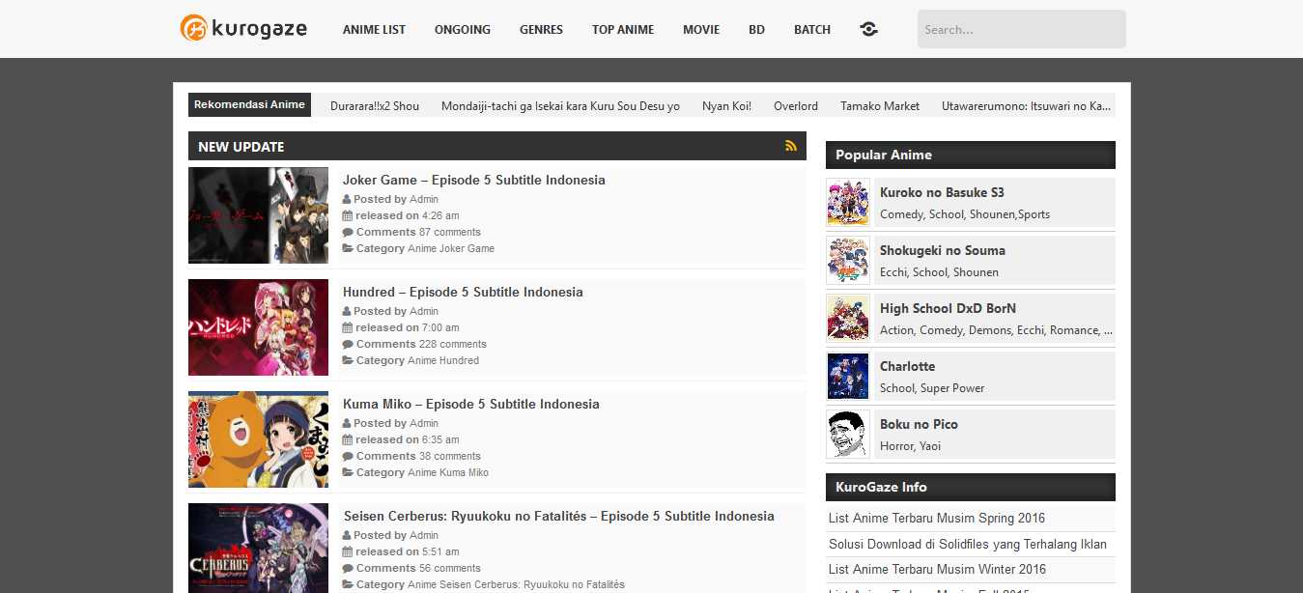Open the RSS feed icon in New Update
This screenshot has width=1303, height=593.
click(791, 146)
